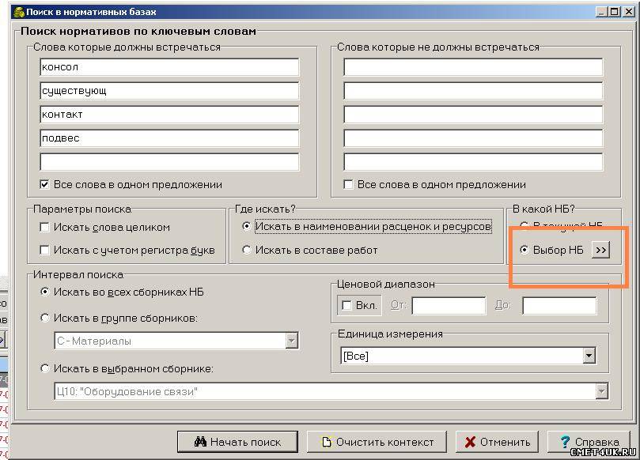Start the search with Начать поиск
The height and width of the screenshot is (460, 640).
[x=237, y=442]
